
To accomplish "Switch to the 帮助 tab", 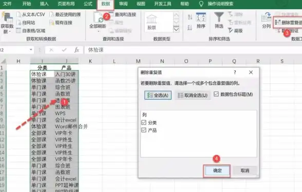I will coord(185,4).
